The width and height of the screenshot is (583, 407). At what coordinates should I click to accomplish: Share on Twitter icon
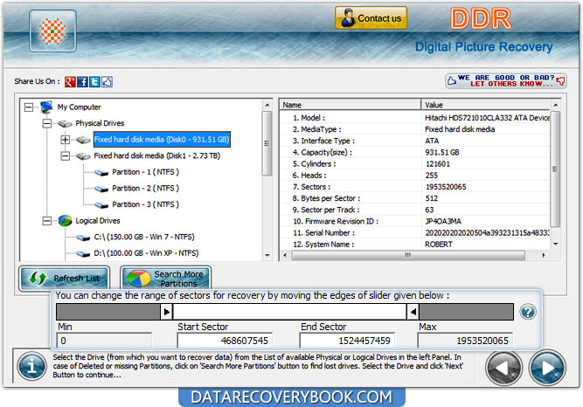click(94, 81)
